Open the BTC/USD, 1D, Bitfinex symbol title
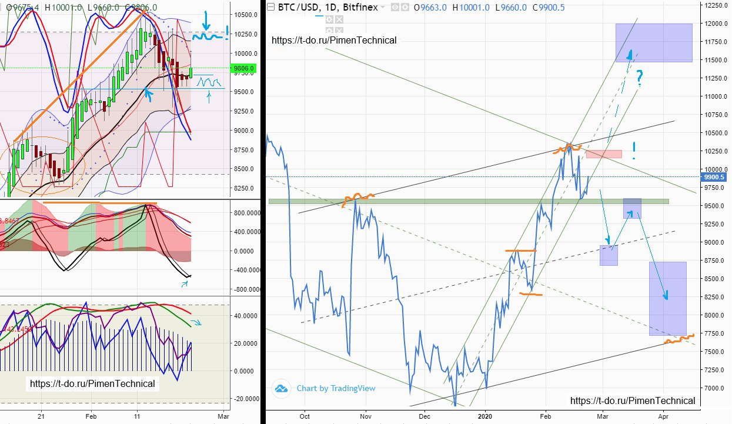 pyautogui.click(x=327, y=7)
